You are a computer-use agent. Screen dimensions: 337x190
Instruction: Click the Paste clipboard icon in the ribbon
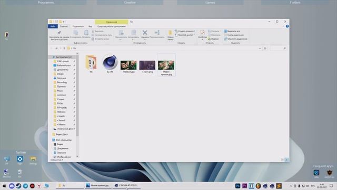pyautogui.click(x=86, y=33)
